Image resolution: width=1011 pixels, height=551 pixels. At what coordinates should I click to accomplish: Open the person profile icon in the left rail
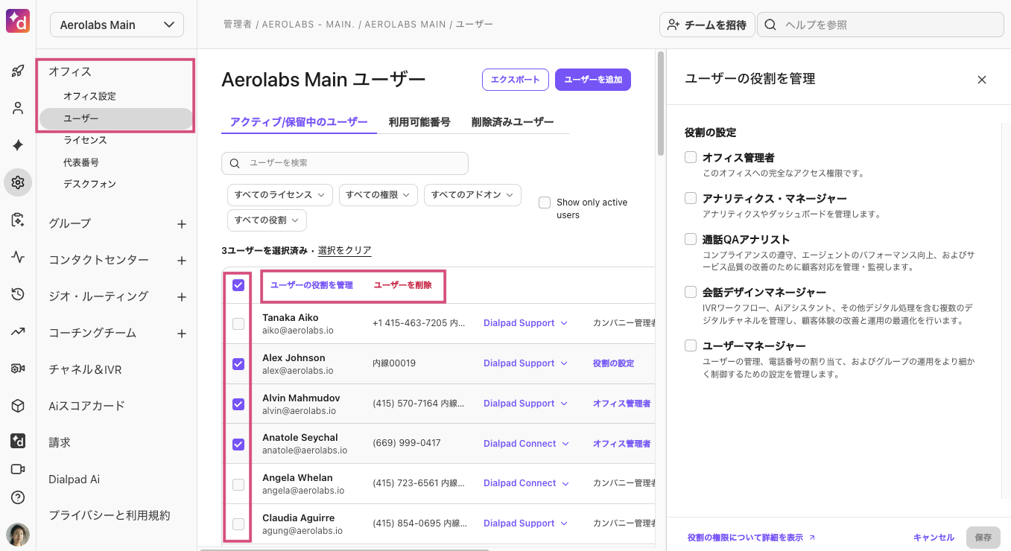pyautogui.click(x=18, y=109)
